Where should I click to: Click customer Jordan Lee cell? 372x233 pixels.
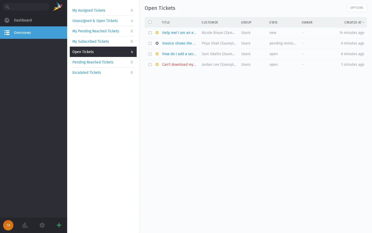pyautogui.click(x=219, y=64)
